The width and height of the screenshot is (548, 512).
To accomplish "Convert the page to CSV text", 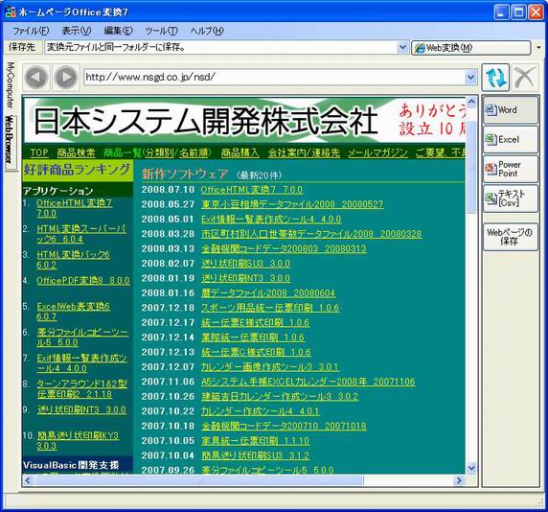I will click(x=511, y=198).
